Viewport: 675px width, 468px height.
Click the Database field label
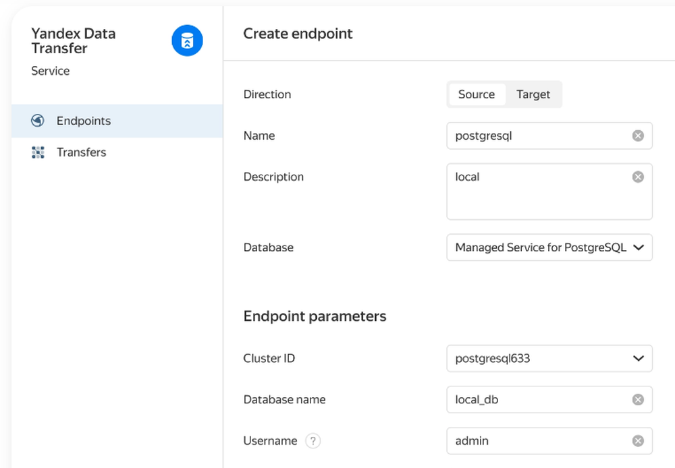pyautogui.click(x=269, y=247)
